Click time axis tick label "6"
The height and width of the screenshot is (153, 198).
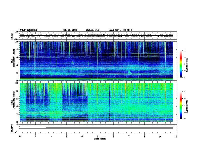pyautogui.click(x=113, y=136)
